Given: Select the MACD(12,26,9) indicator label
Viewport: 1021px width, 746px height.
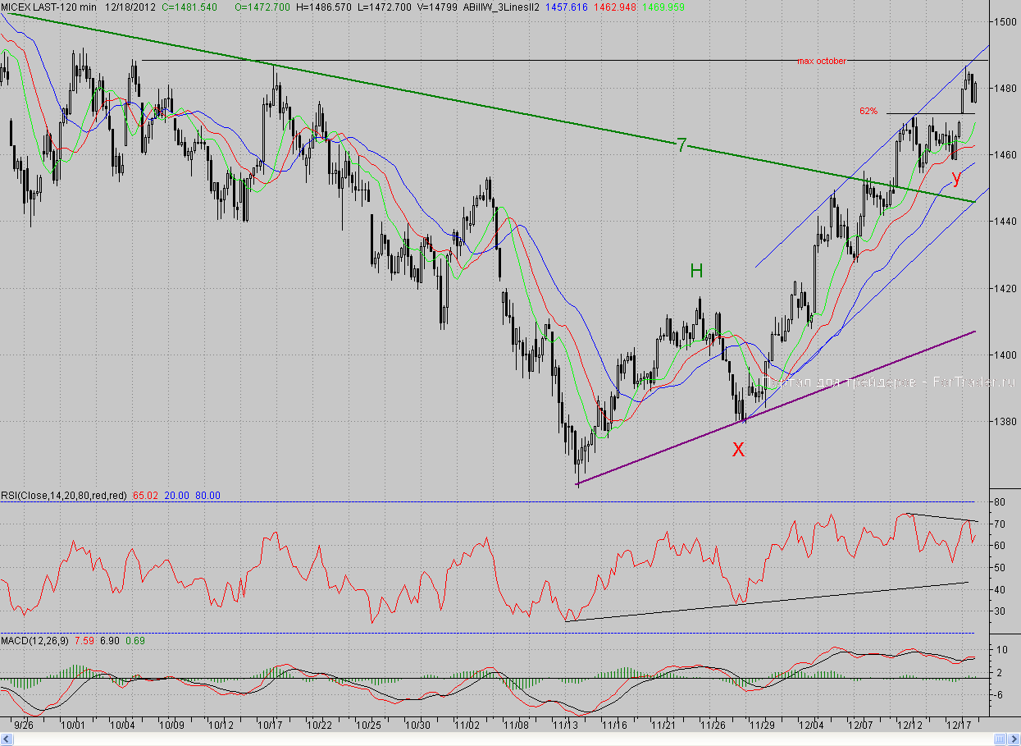Looking at the screenshot, I should [35, 640].
